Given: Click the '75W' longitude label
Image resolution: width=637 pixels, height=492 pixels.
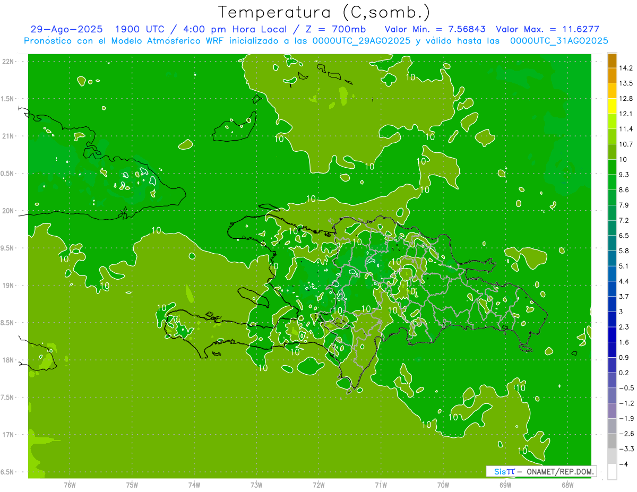Looking at the screenshot, I should tap(132, 485).
